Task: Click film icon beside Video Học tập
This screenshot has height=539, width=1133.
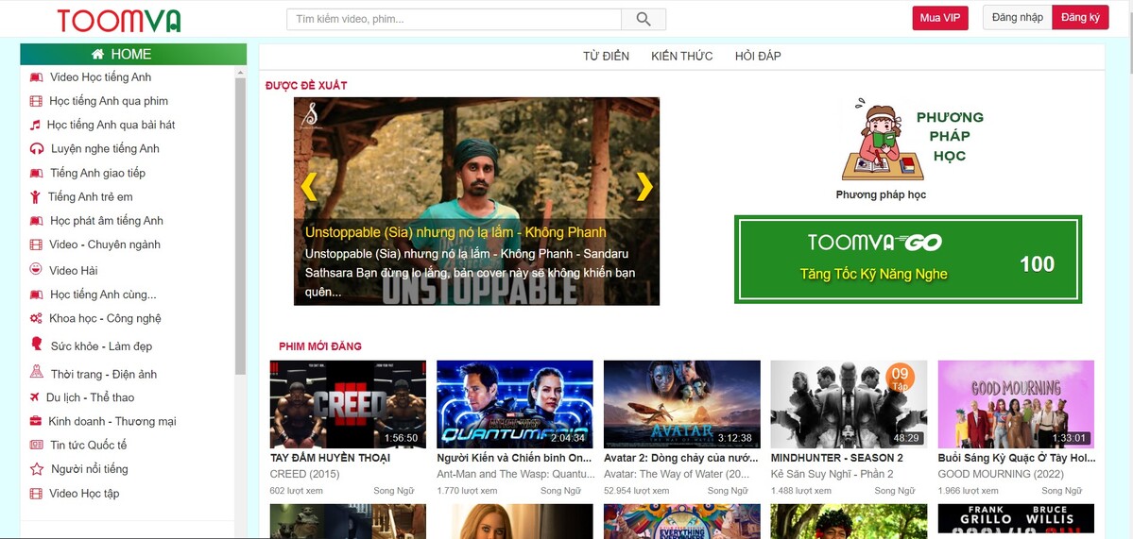Action: [x=36, y=494]
